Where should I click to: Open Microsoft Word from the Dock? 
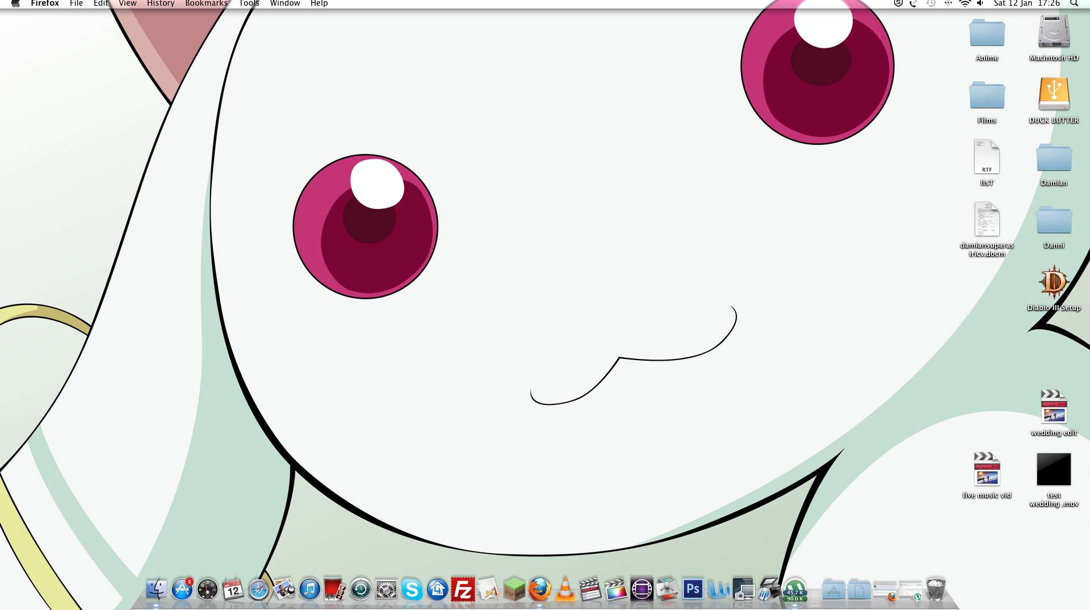718,590
